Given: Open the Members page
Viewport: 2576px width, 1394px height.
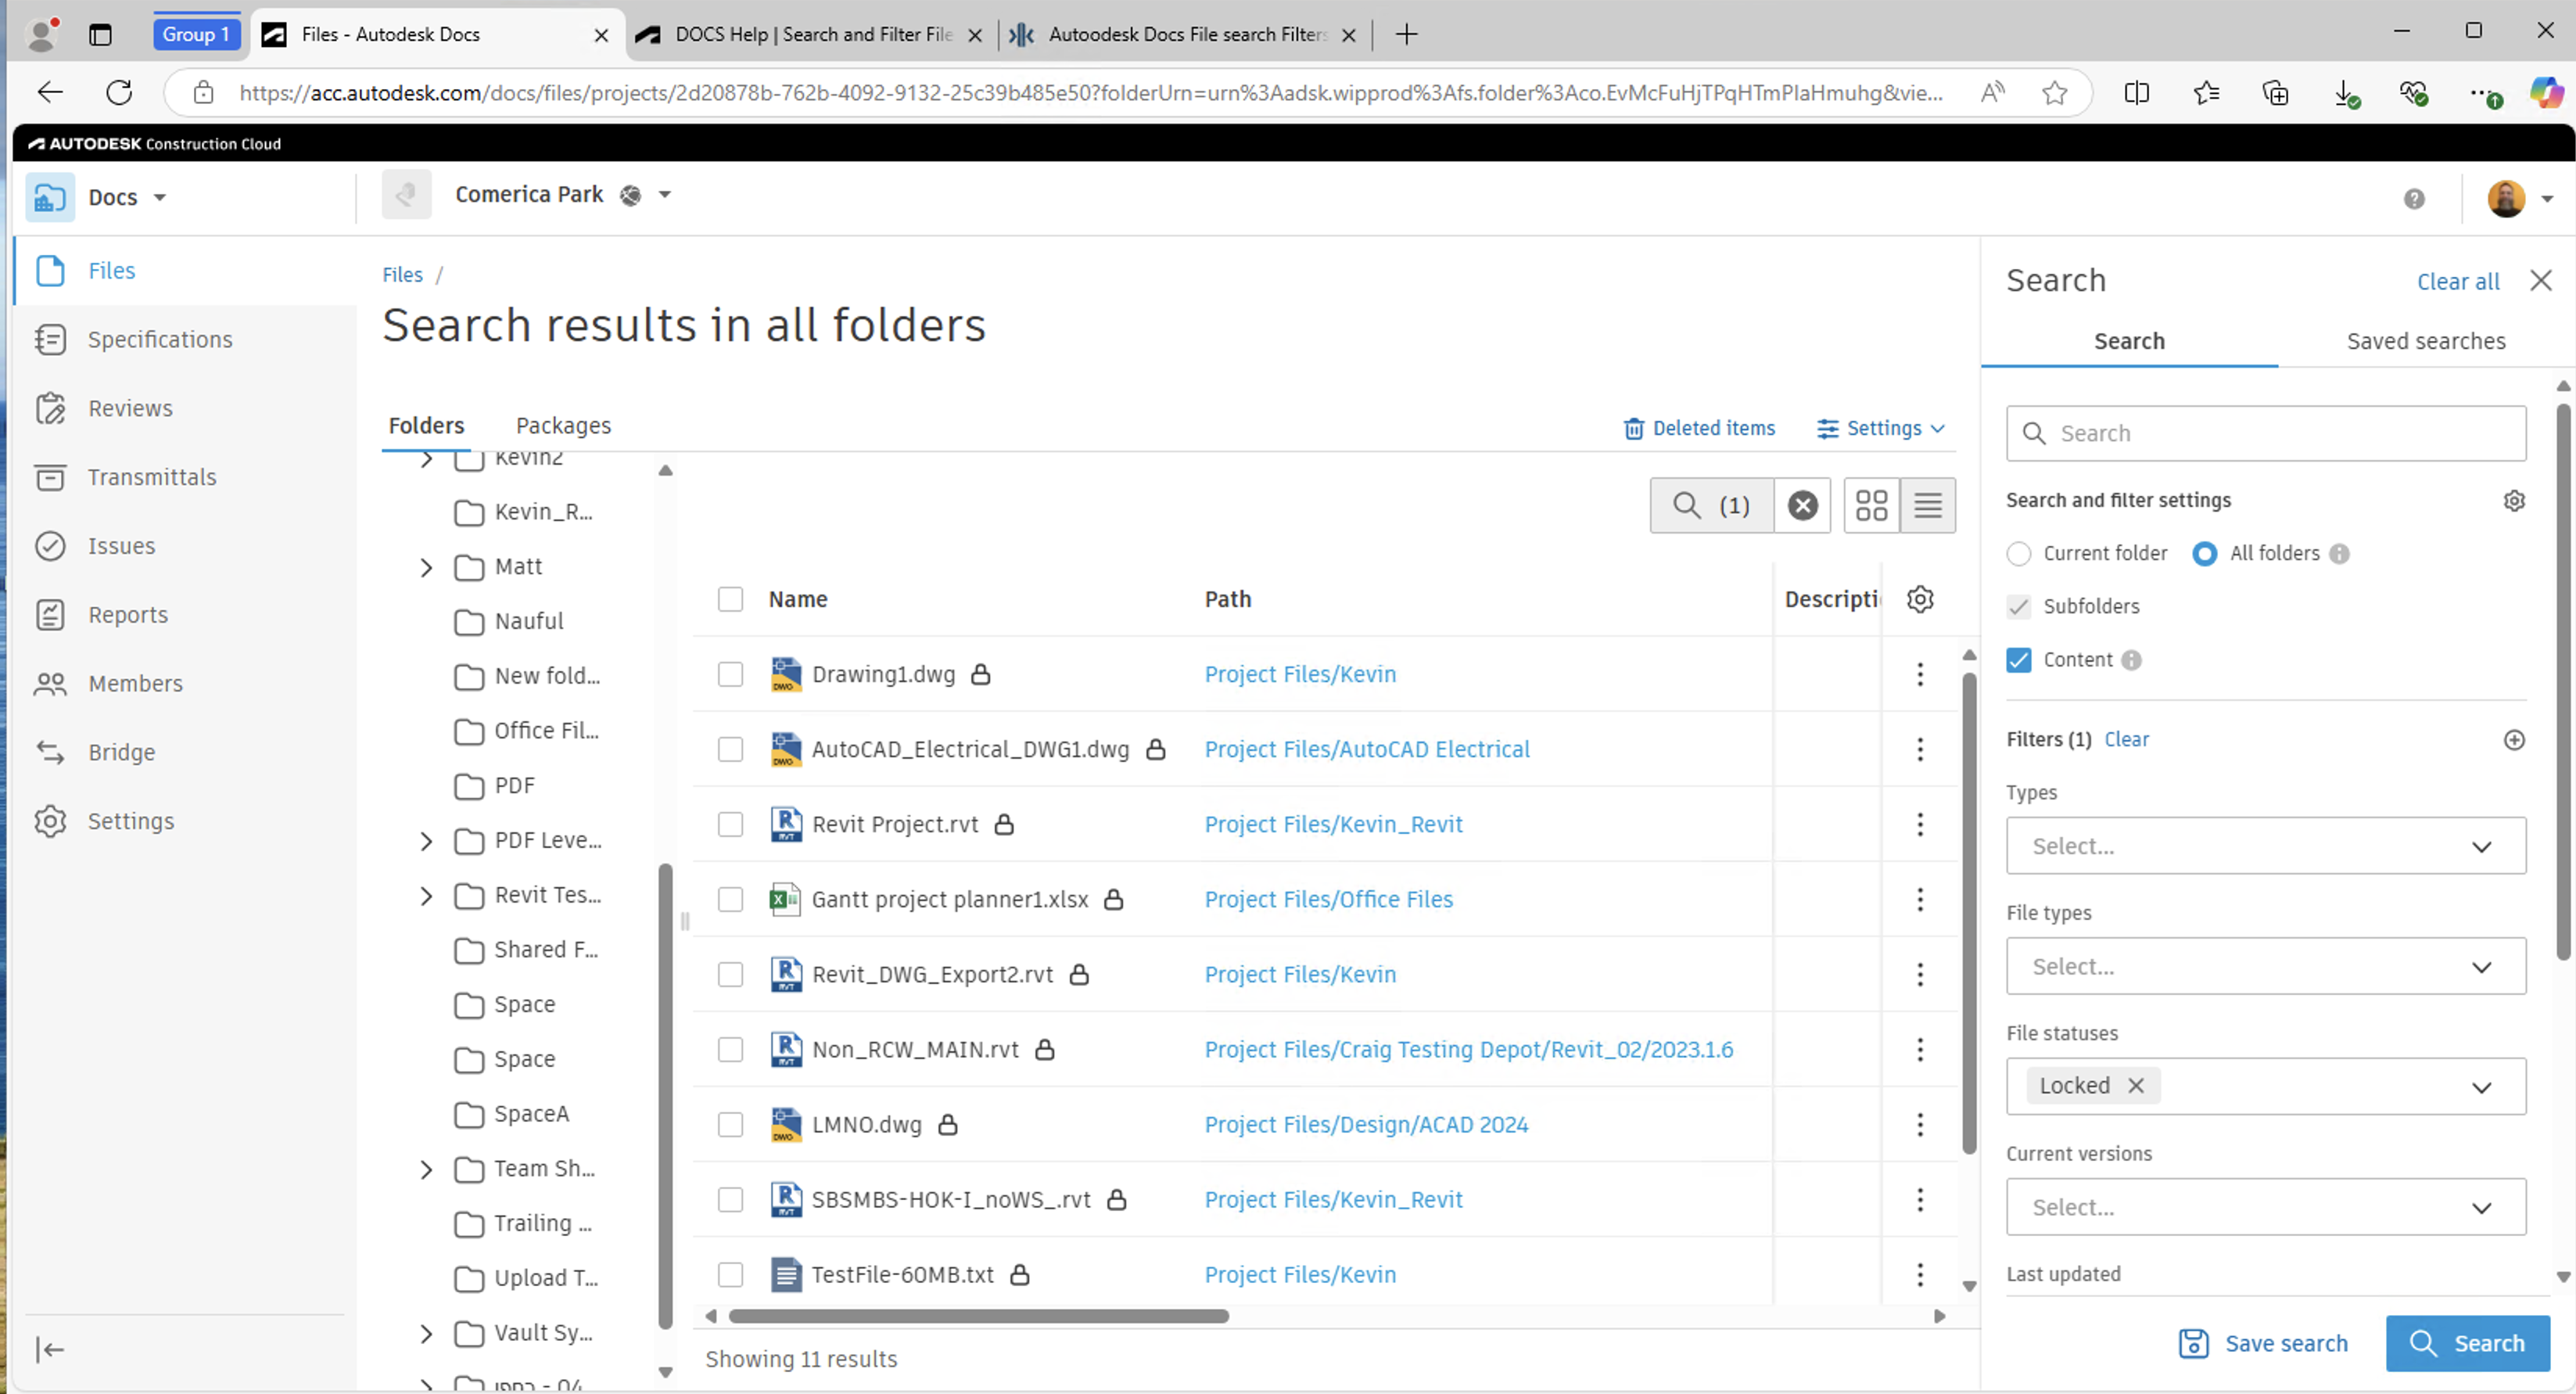Looking at the screenshot, I should click(135, 684).
